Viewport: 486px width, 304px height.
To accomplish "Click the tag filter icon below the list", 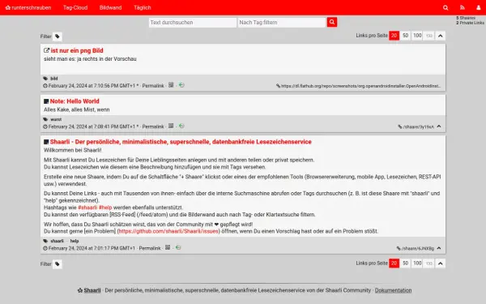I will [x=58, y=264].
